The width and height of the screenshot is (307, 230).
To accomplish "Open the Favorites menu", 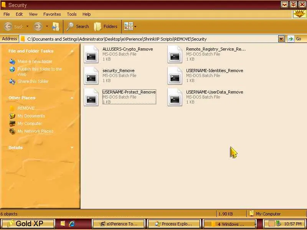I will (52, 14).
